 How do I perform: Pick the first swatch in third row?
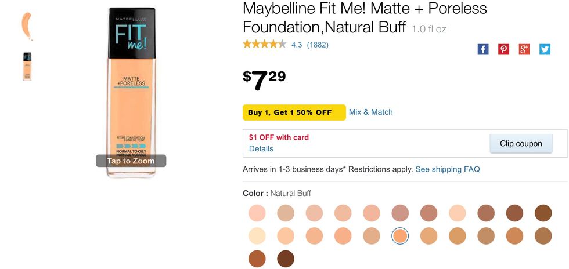click(x=257, y=259)
